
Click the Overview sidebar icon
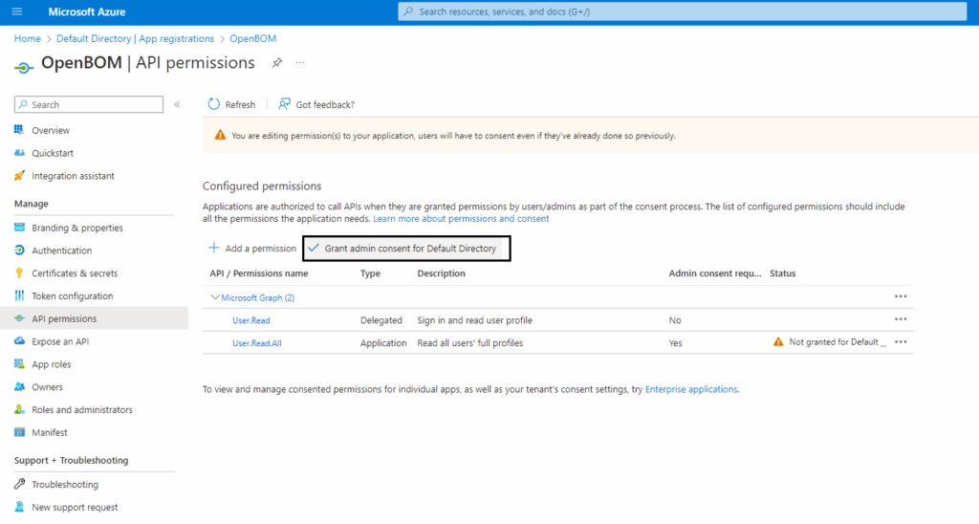tap(19, 130)
